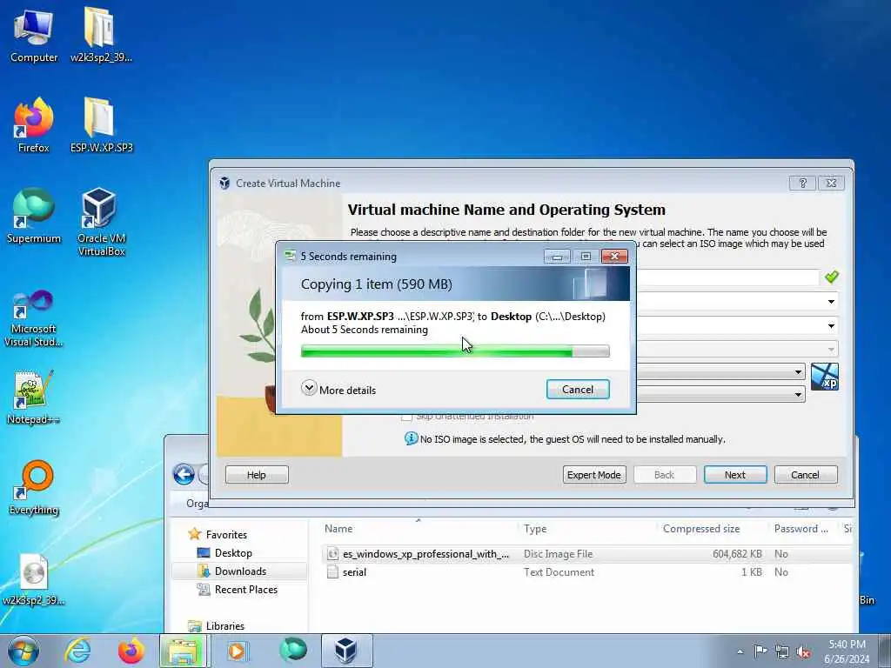Image resolution: width=891 pixels, height=668 pixels.
Task: Select the Oracle VM VirtualBox desktop shortcut
Action: pos(101,222)
